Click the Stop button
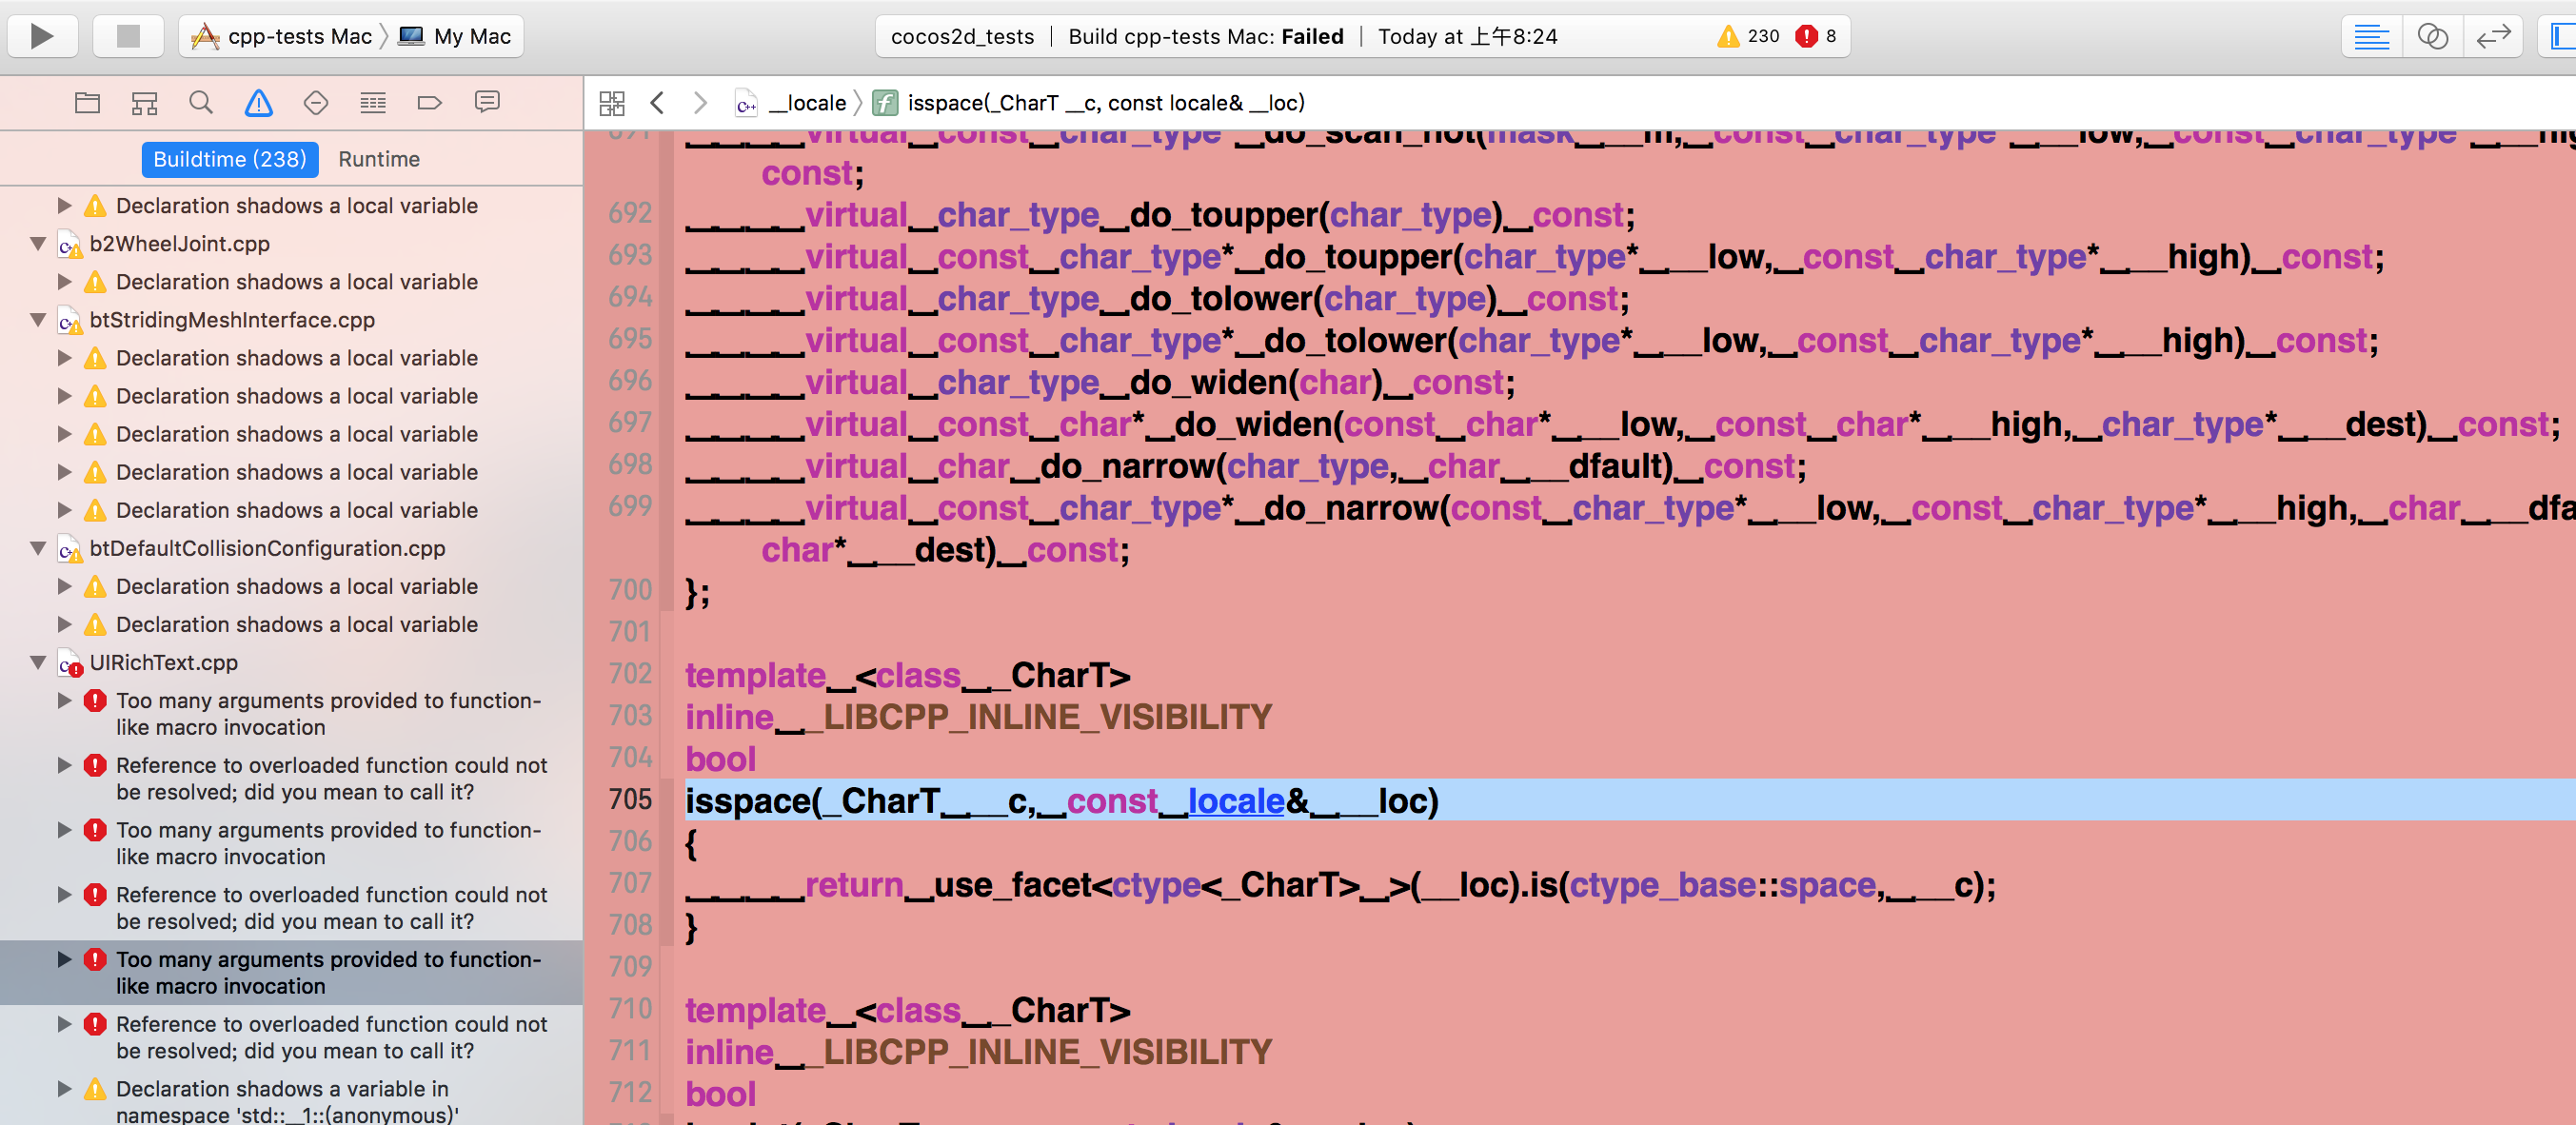 (x=128, y=37)
